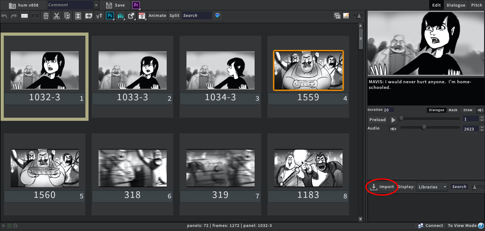Switch to the Pitch tab
Viewport: 485px width, 231px height.
coord(477,5)
